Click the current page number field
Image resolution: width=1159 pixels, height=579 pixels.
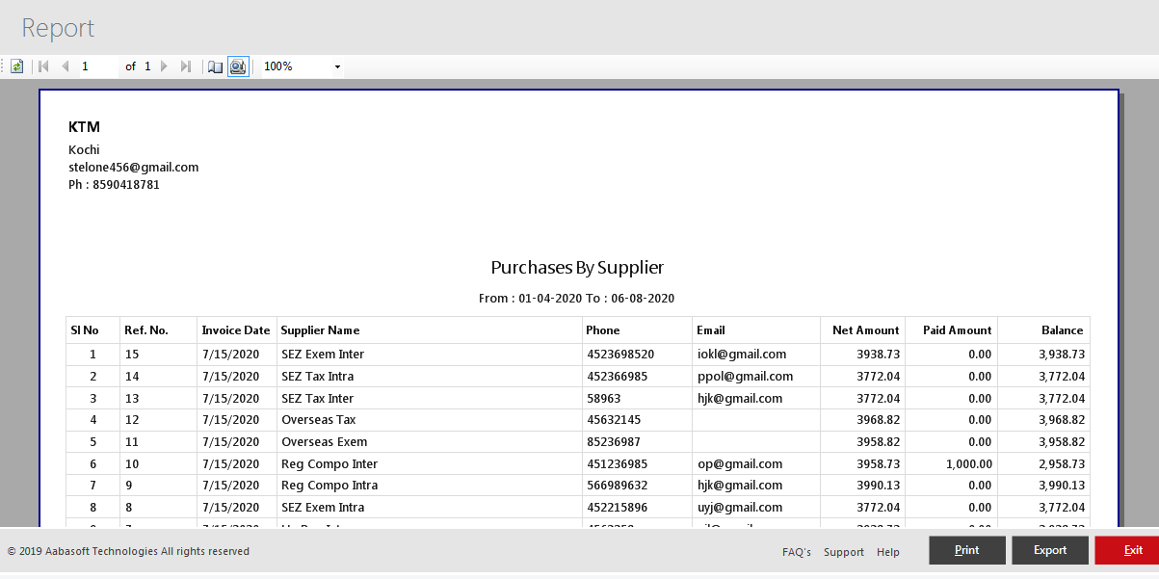coord(96,66)
